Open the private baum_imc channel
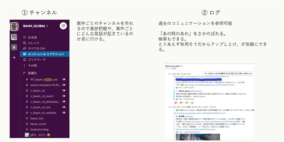 point(45,118)
